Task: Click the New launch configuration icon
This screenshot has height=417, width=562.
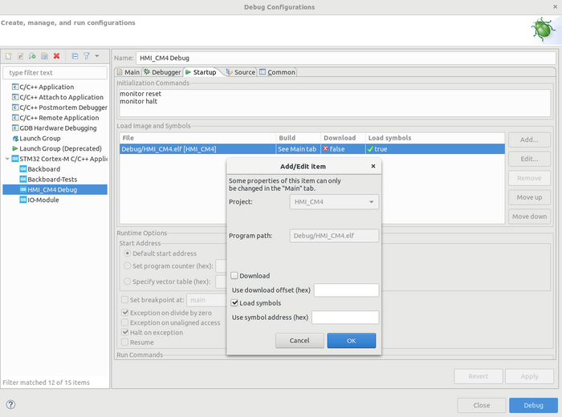Action: point(9,56)
